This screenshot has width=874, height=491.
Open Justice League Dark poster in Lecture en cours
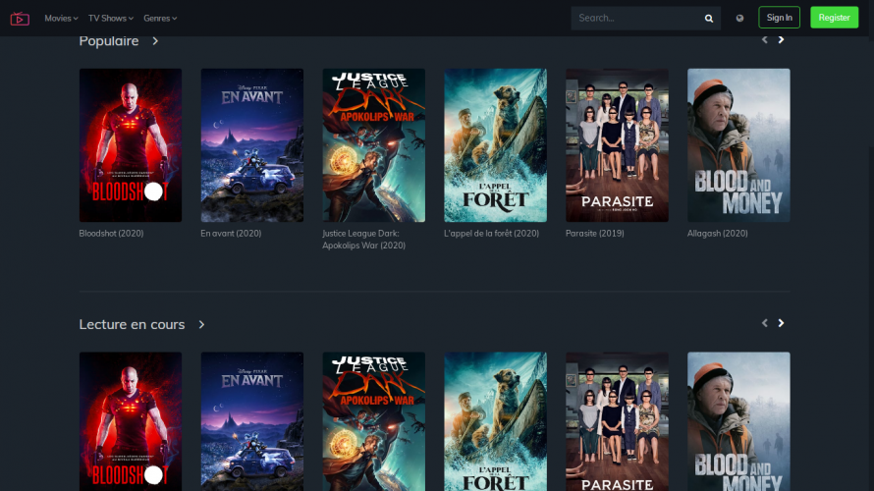tap(374, 421)
